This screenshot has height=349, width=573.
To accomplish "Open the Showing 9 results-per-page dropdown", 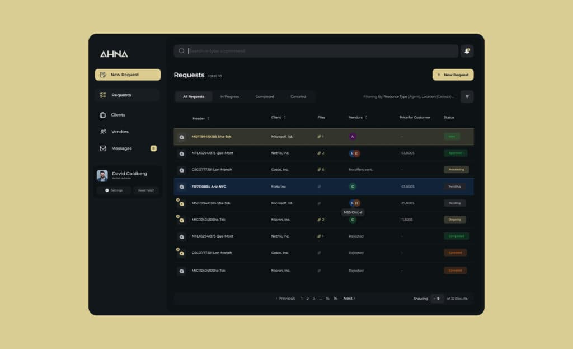I will point(437,299).
